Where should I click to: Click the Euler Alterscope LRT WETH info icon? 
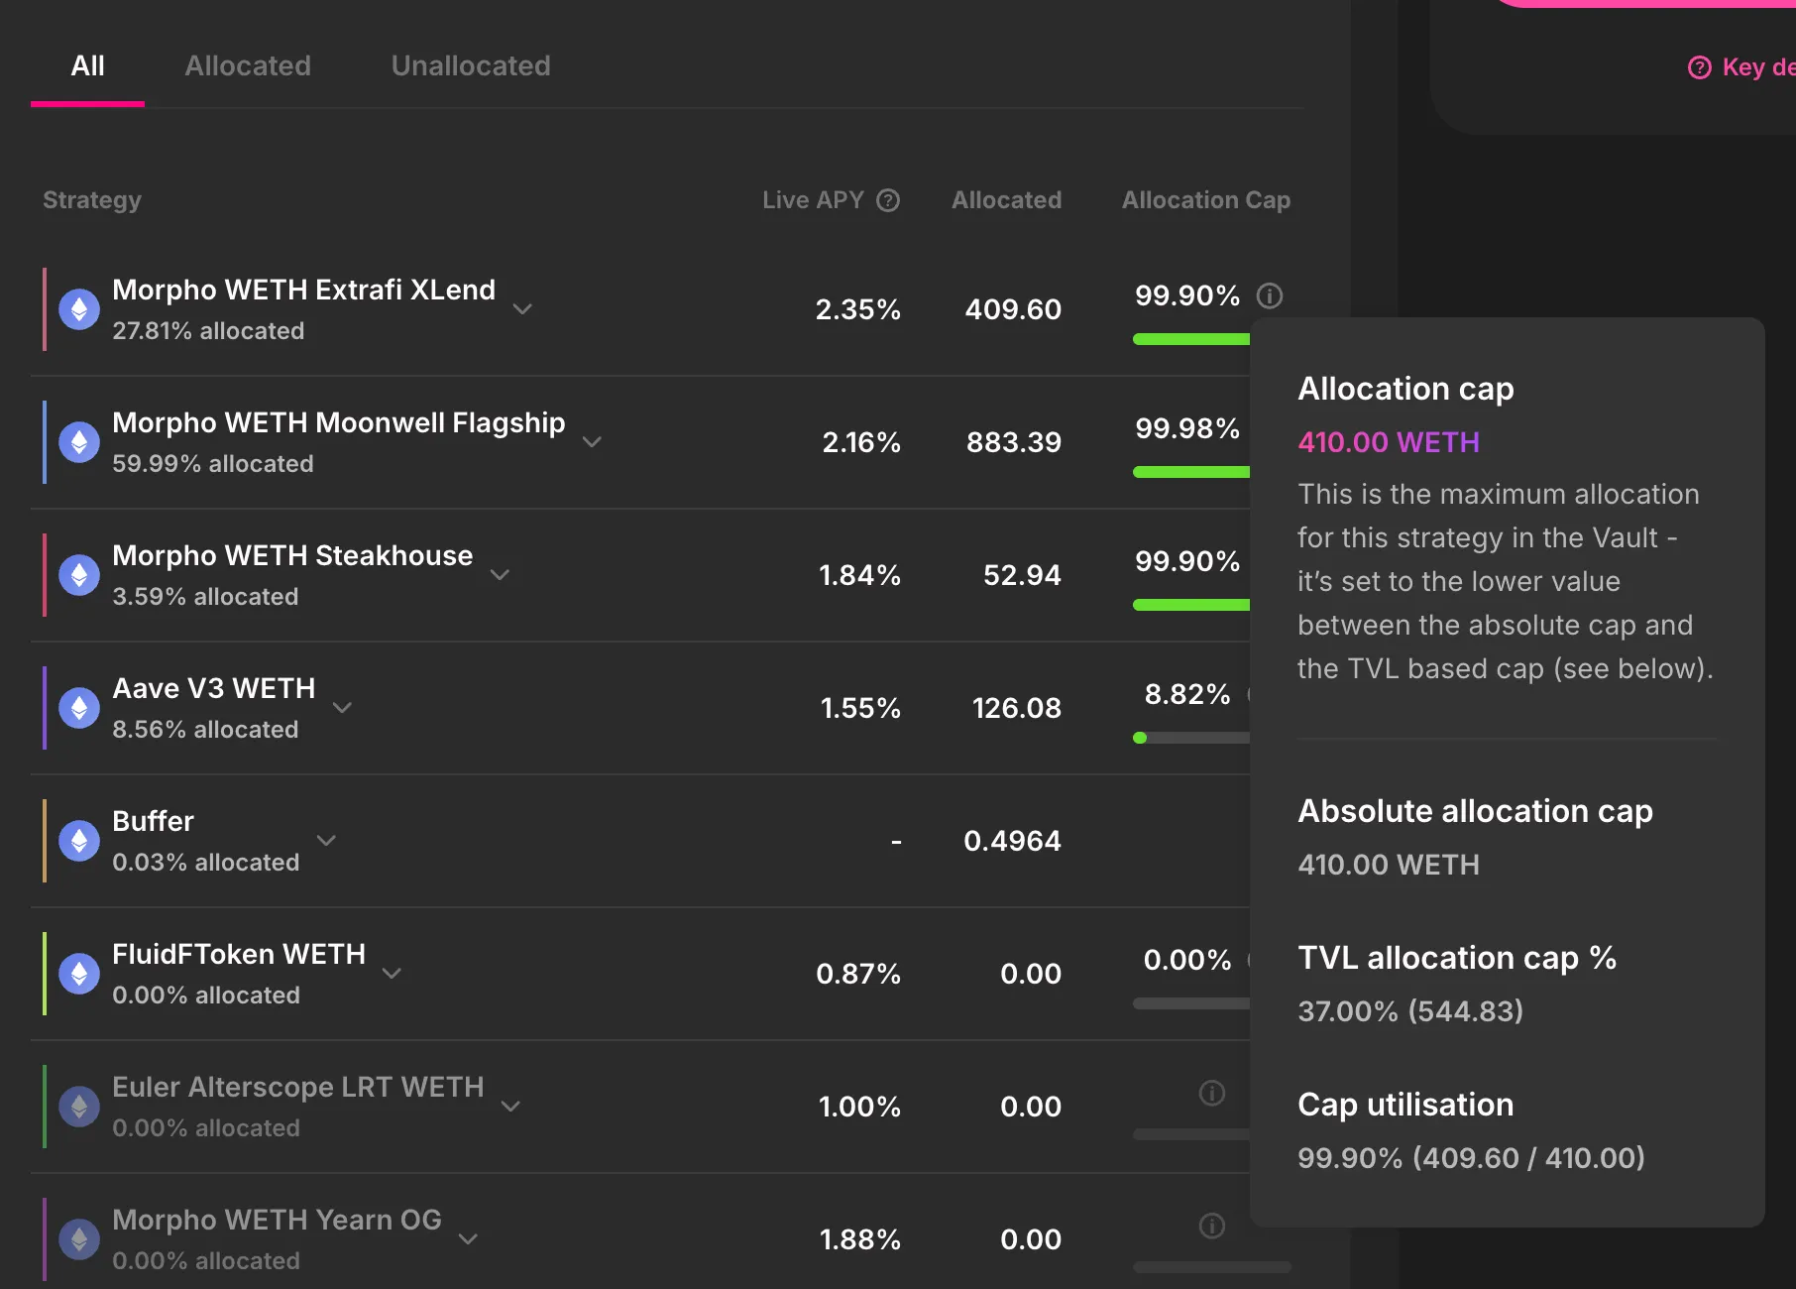[1211, 1093]
